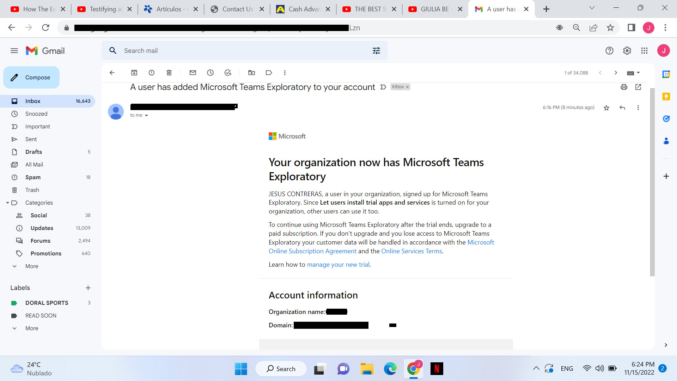Open Gmail settings
This screenshot has height=381, width=677.
(x=627, y=50)
